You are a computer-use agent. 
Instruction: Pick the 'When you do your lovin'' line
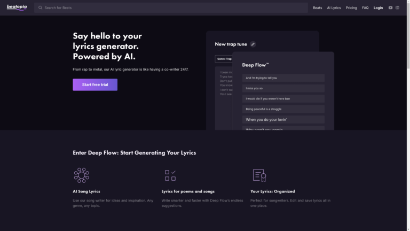pyautogui.click(x=283, y=120)
